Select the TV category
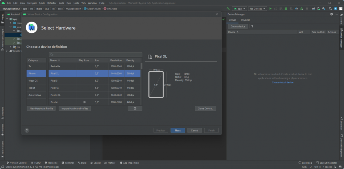This screenshot has width=344, height=169. pos(36,66)
